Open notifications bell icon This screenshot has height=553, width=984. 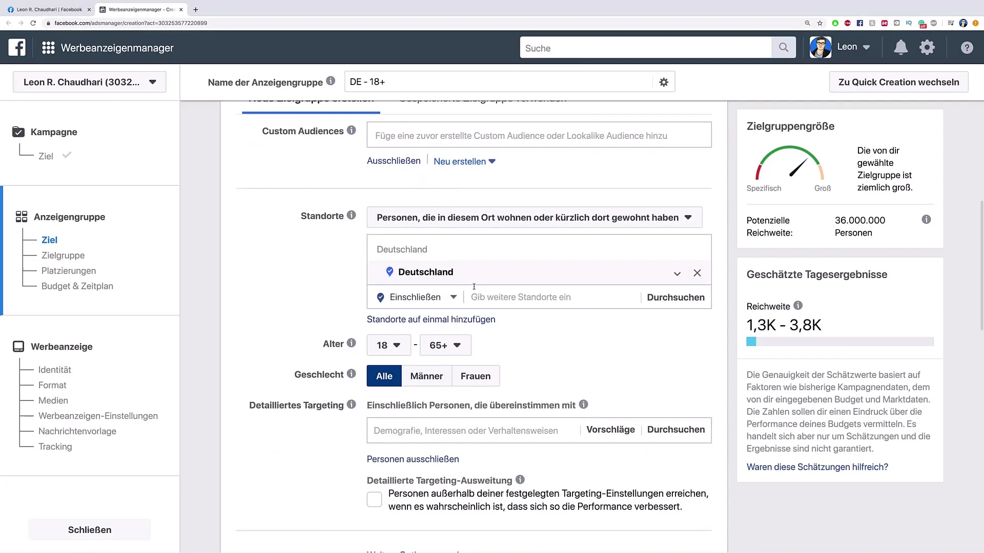900,48
